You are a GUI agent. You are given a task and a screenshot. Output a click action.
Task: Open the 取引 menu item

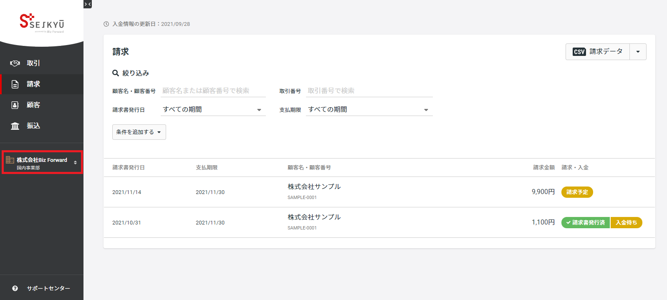point(42,63)
